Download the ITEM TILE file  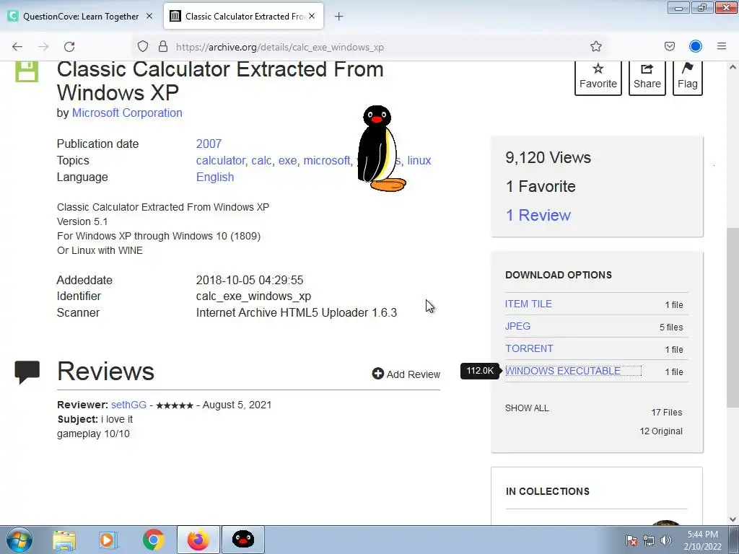tap(528, 304)
